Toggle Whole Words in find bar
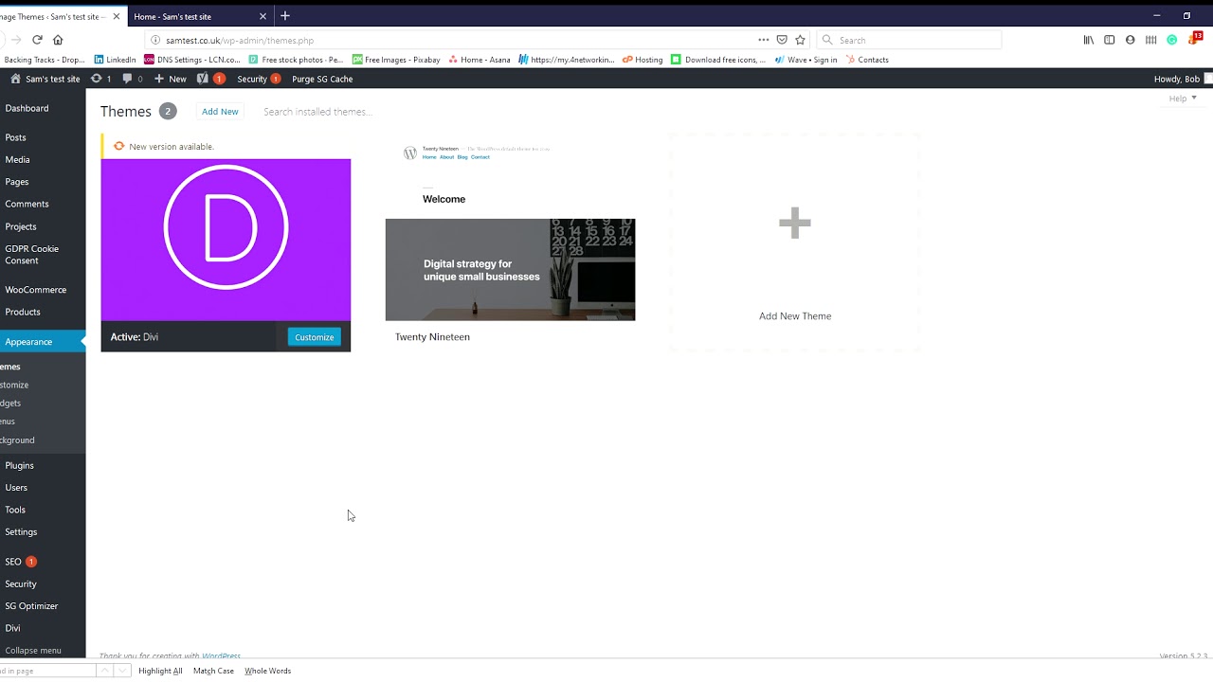1213x682 pixels. click(x=267, y=671)
